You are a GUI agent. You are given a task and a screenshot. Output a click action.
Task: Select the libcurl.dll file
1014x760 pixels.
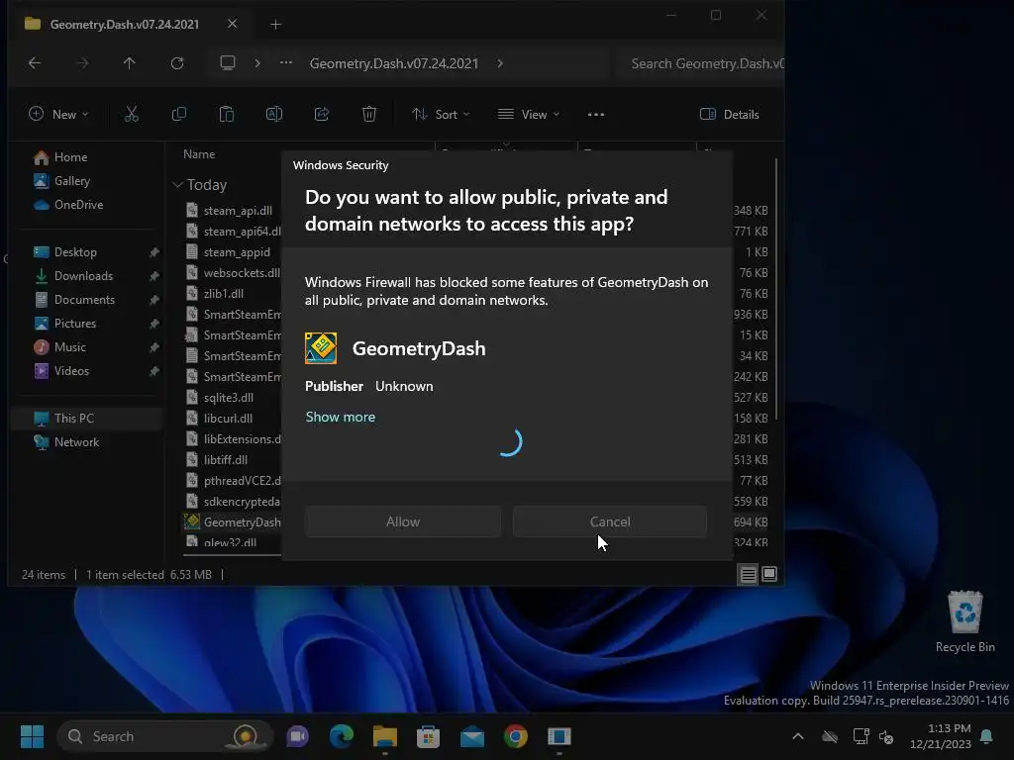228,419
